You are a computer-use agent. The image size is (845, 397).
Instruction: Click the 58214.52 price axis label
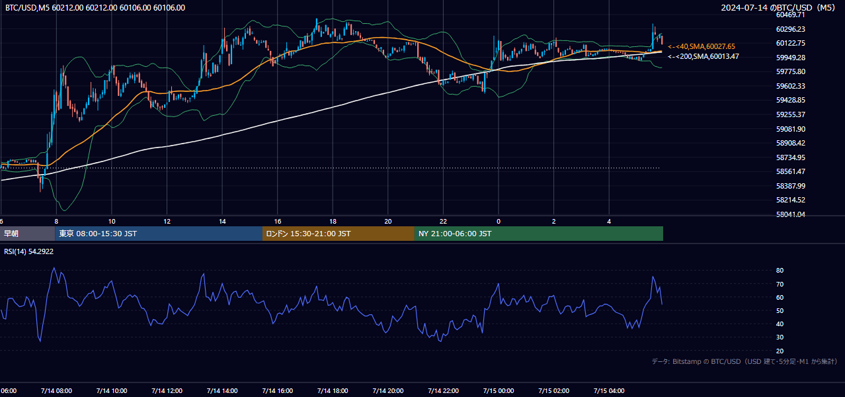(790, 200)
